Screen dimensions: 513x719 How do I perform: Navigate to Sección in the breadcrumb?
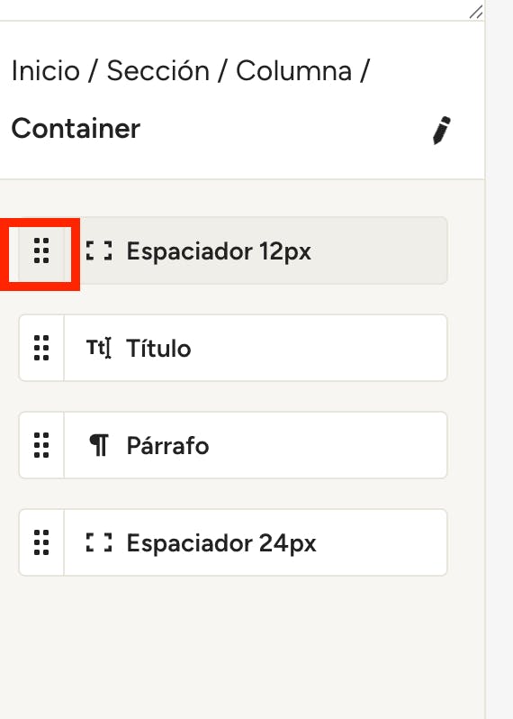tap(158, 71)
